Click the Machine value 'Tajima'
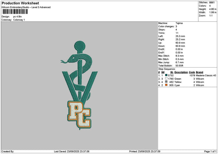 179,23
